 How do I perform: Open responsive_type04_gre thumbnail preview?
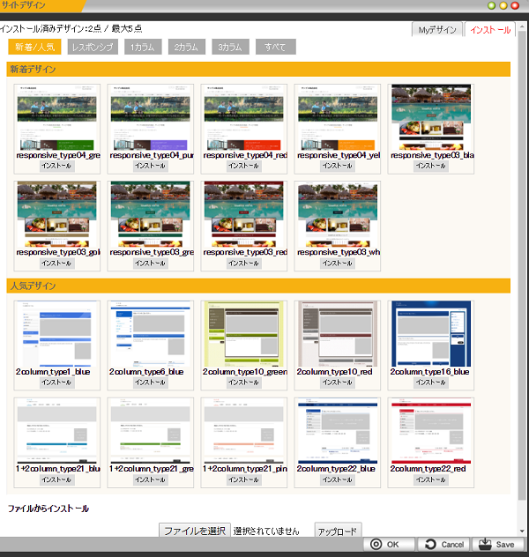click(x=56, y=117)
